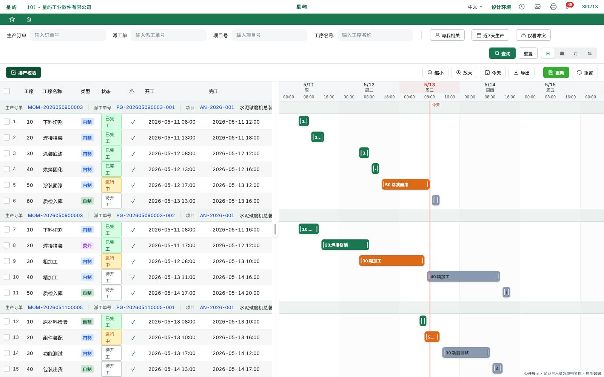Switch the timeline to 周 view
The height and width of the screenshot is (377, 604).
(562, 54)
